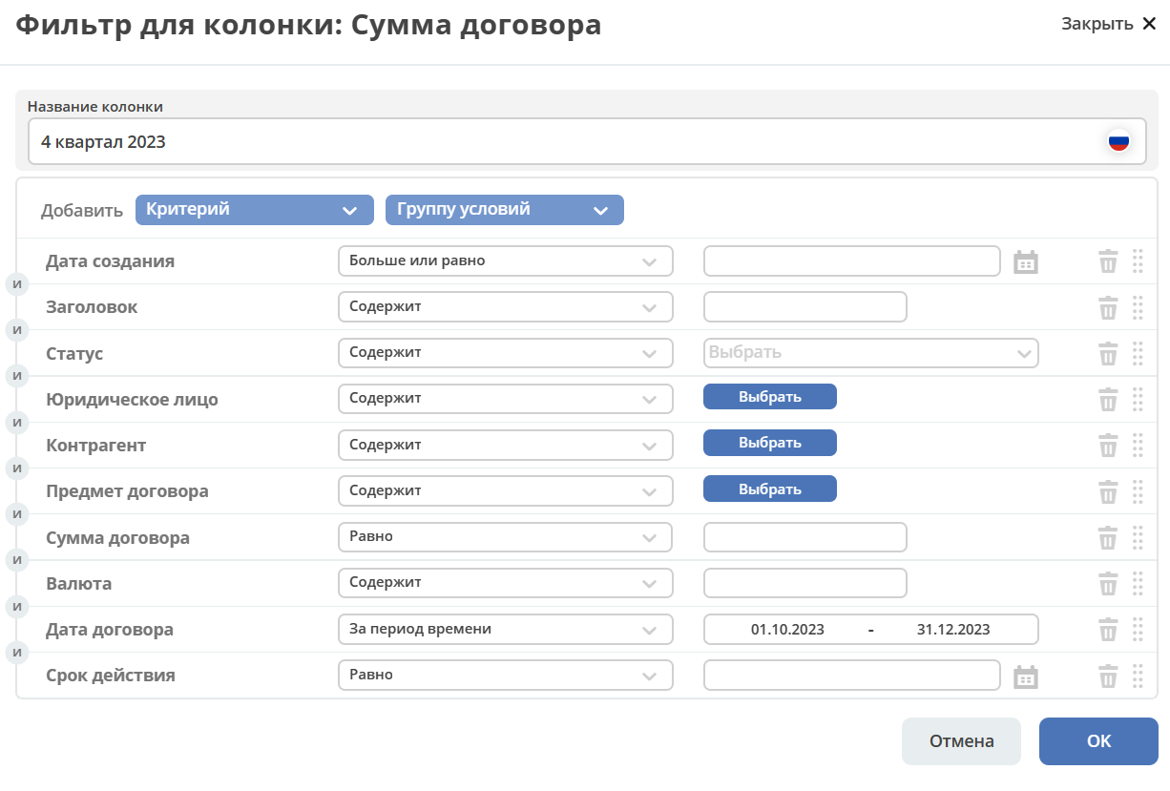Image resolution: width=1170 pixels, height=791 pixels.
Task: Delete the Дата создания criterion row
Action: click(x=1108, y=261)
